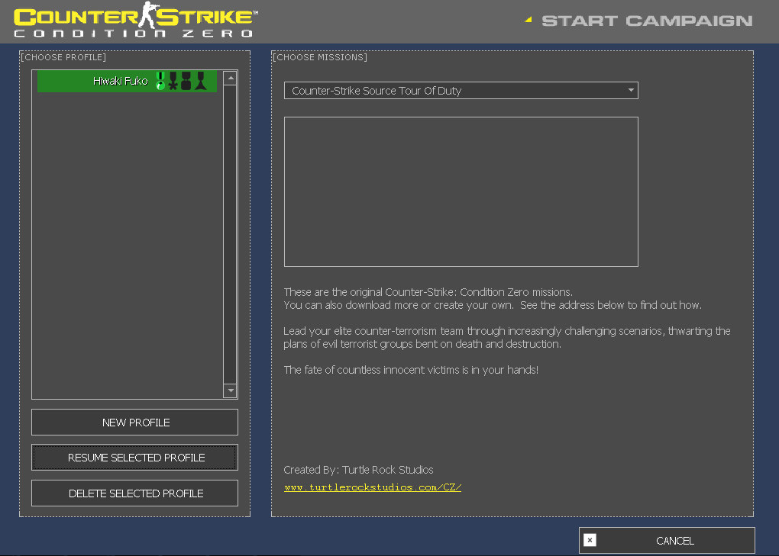Click DELETE SELECTED PROFILE button
Viewport: 779px width, 556px height.
click(x=134, y=493)
